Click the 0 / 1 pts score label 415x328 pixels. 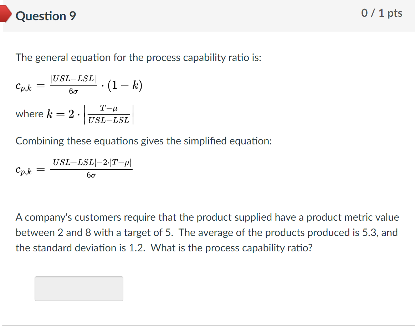pos(382,13)
